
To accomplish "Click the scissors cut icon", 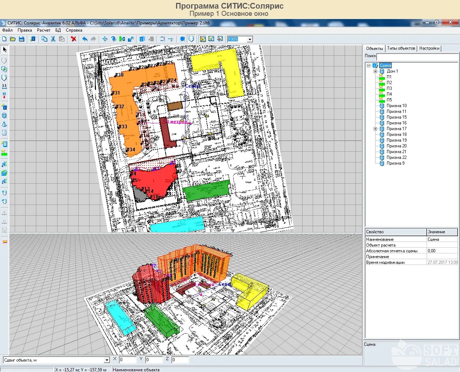I will (53, 39).
